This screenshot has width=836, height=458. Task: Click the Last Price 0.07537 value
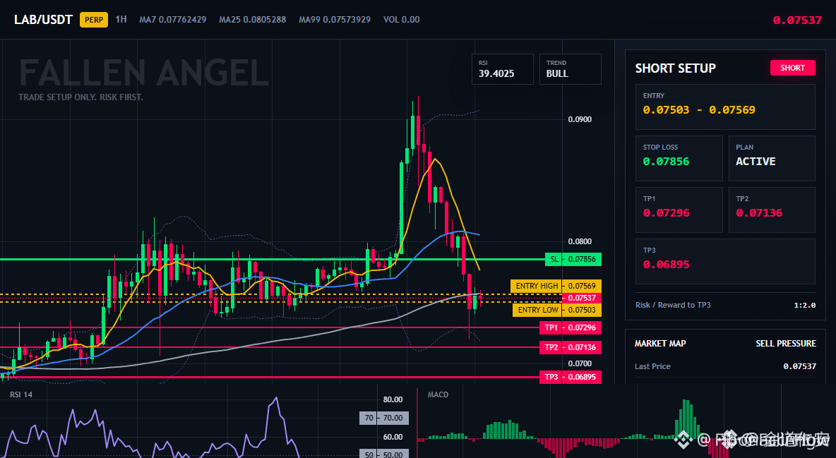pos(799,366)
